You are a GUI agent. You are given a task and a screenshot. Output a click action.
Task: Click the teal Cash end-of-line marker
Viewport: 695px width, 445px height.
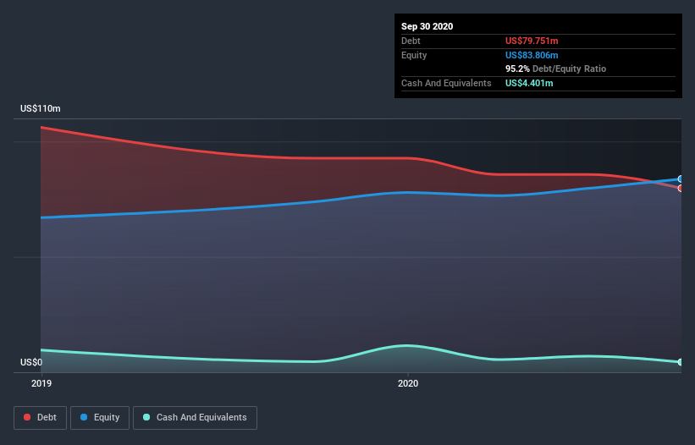681,362
